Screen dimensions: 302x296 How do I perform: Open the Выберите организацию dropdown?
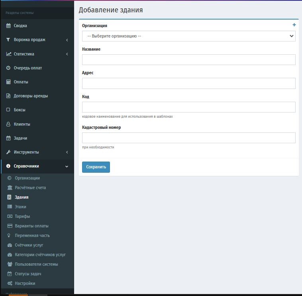(188, 36)
